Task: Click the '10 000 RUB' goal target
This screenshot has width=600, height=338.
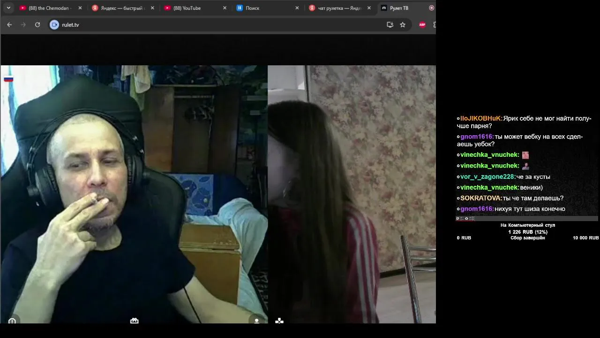Action: click(585, 238)
